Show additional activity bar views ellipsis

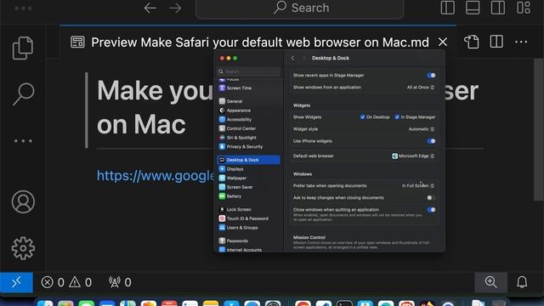(23, 141)
